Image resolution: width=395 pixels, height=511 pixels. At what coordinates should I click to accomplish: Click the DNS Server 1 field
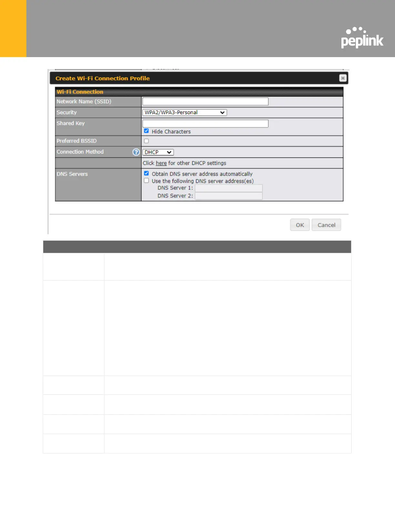228,188
